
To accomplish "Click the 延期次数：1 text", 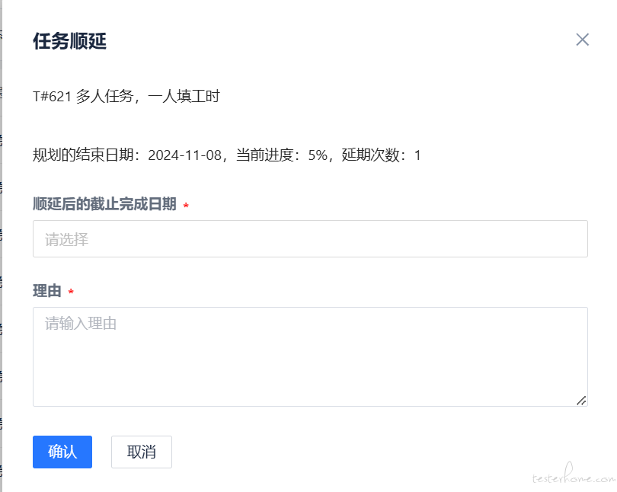I will tap(381, 155).
